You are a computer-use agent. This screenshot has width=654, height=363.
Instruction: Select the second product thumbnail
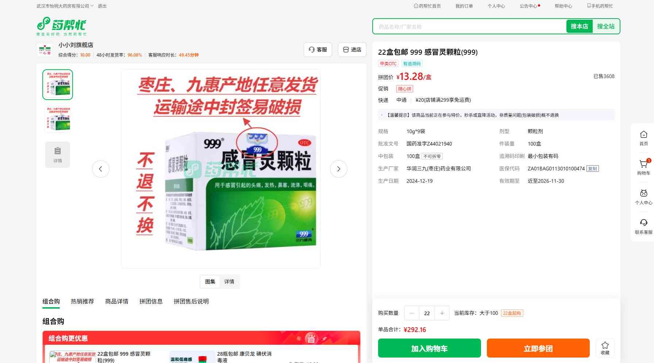click(58, 119)
